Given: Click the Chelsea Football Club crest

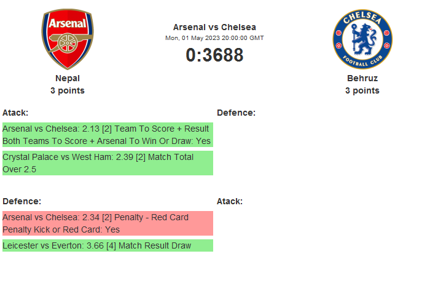Looking at the screenshot, I should 362,39.
